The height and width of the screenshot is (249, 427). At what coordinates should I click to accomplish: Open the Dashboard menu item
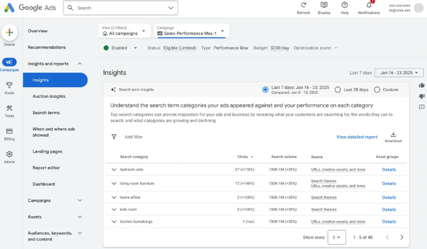[x=44, y=184]
